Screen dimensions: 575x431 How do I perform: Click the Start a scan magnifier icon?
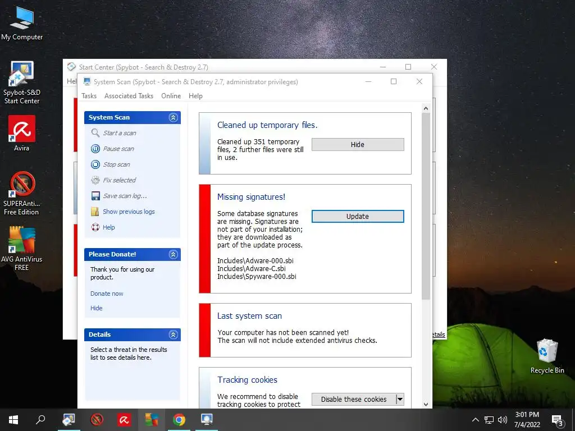click(x=95, y=132)
